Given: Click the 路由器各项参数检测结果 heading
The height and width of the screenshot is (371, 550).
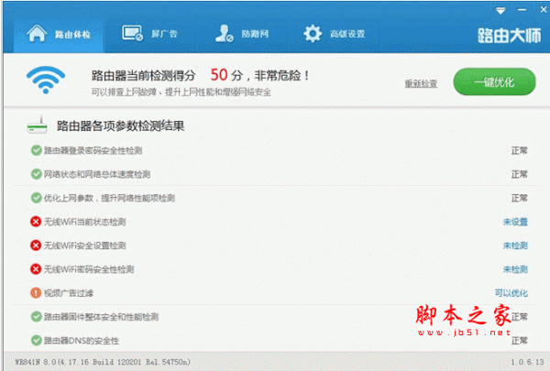Looking at the screenshot, I should pos(121,125).
